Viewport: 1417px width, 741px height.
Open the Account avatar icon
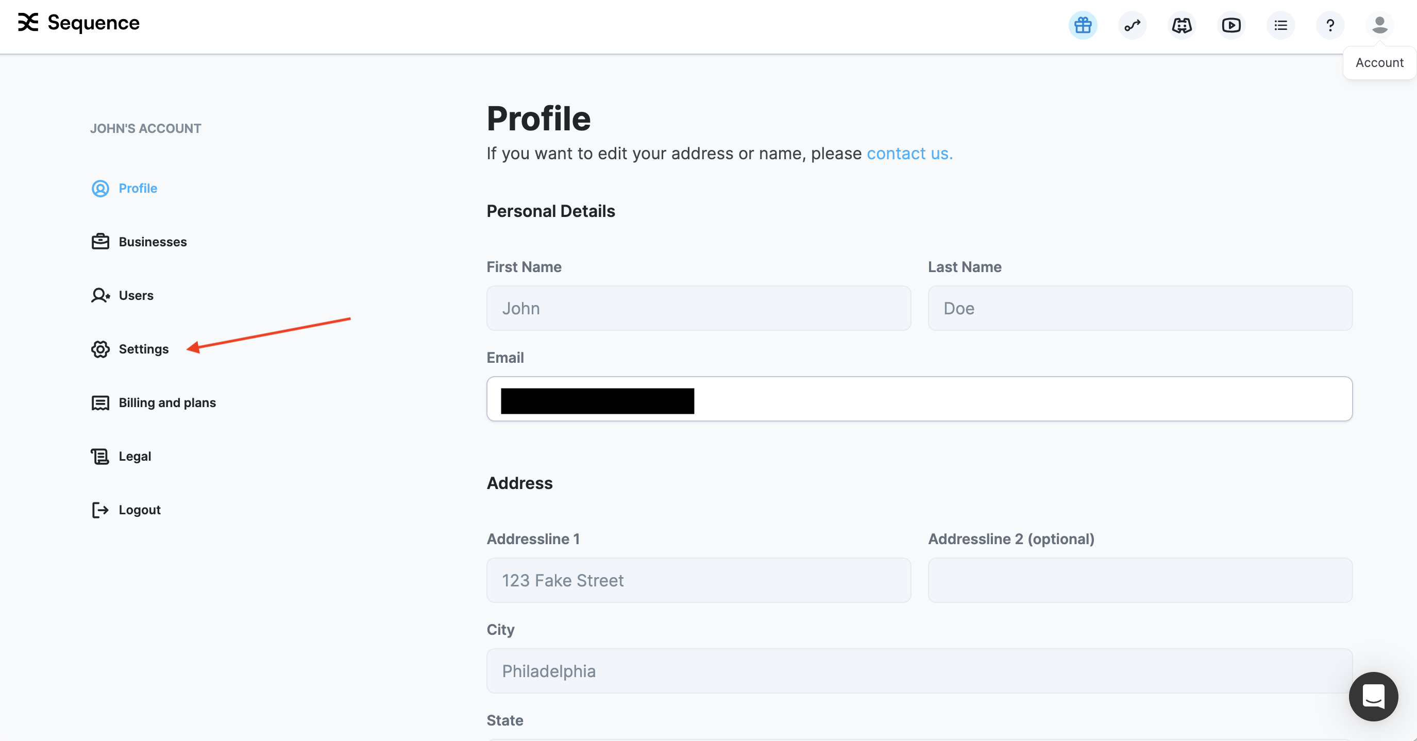click(x=1379, y=25)
